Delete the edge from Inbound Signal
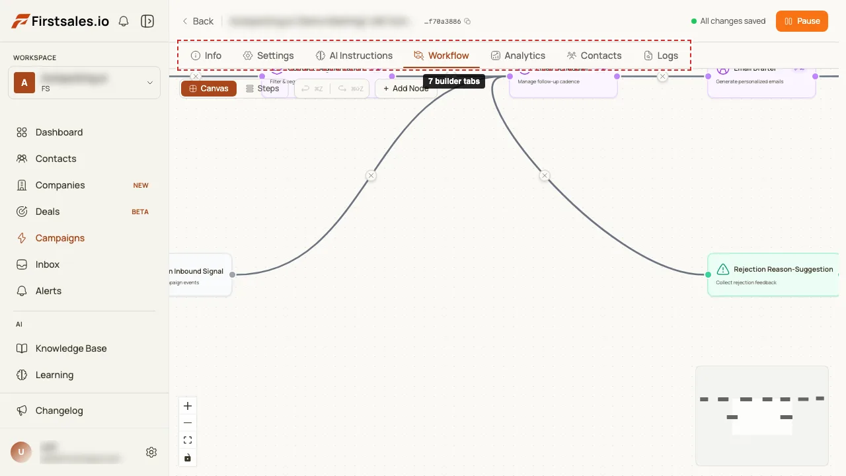 click(x=371, y=176)
